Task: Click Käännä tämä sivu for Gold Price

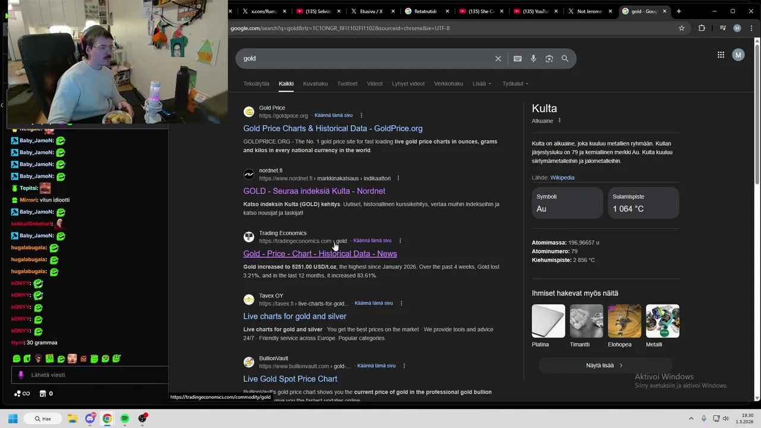Action: click(334, 115)
